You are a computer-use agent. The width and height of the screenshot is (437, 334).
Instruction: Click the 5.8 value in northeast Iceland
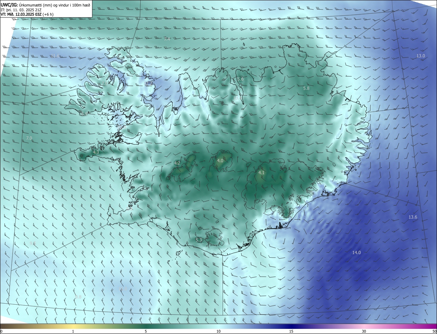point(306,88)
